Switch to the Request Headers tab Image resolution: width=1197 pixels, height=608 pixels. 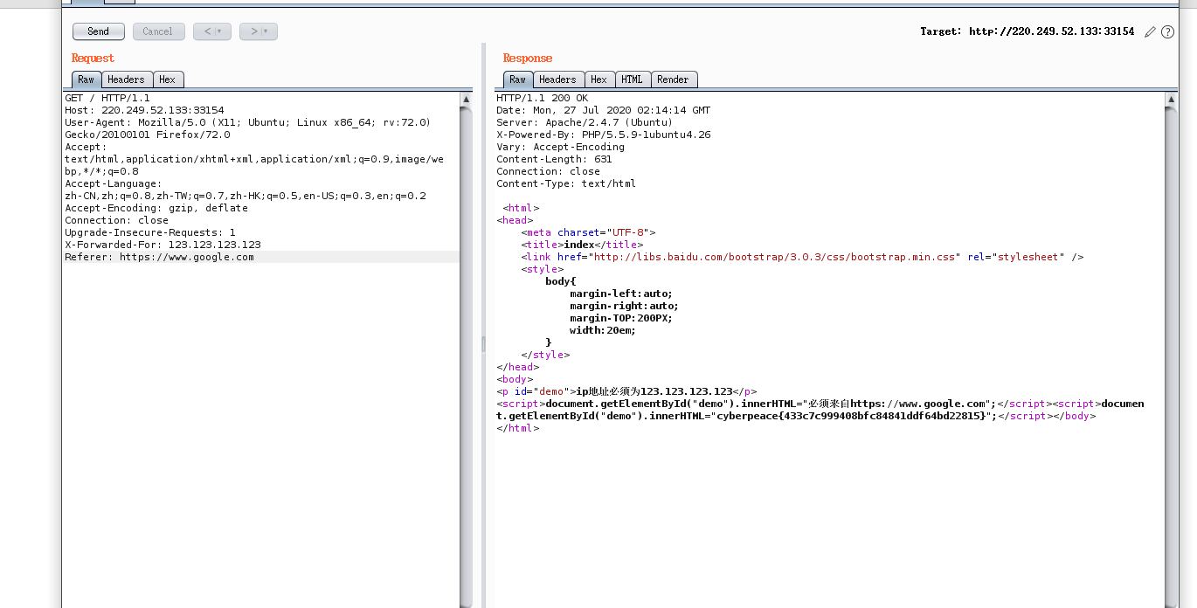click(127, 79)
